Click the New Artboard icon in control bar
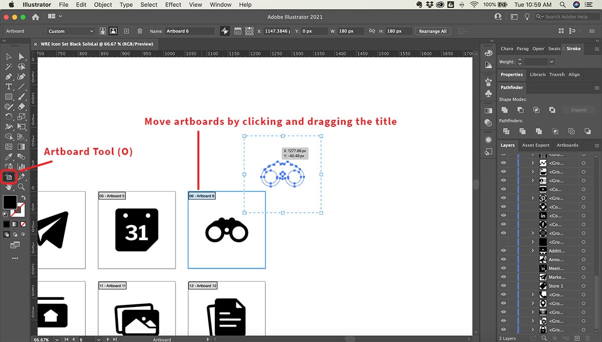This screenshot has width=602, height=342. point(126,31)
